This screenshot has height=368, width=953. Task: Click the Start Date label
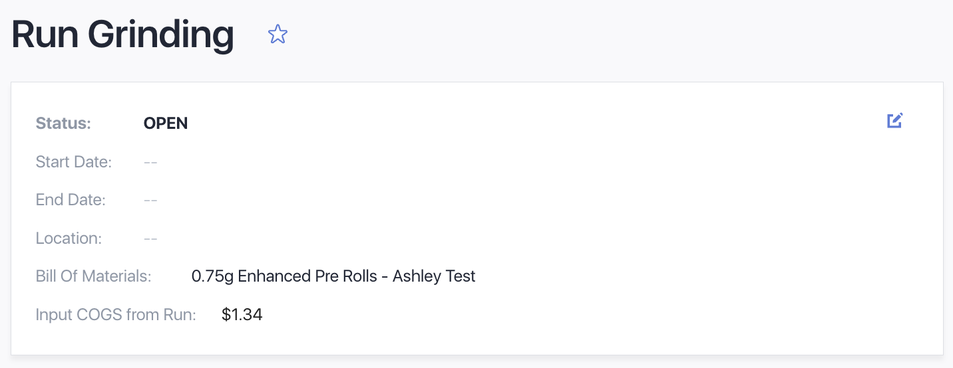pos(74,161)
